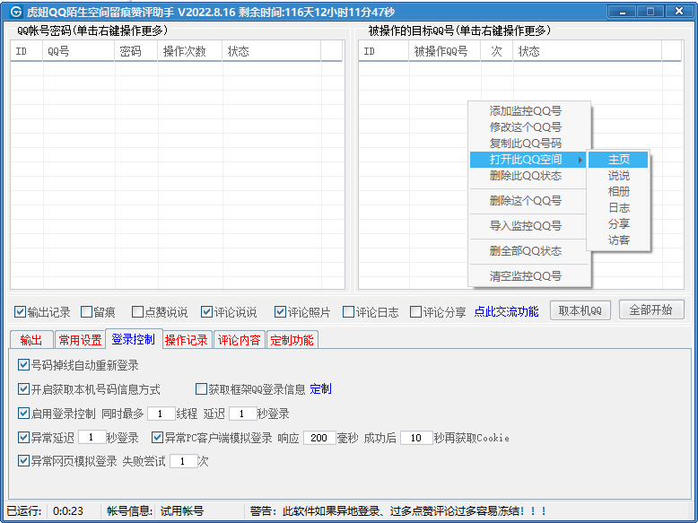Open 分享 in the submenu
Screen dimensions: 698x523
click(x=618, y=223)
